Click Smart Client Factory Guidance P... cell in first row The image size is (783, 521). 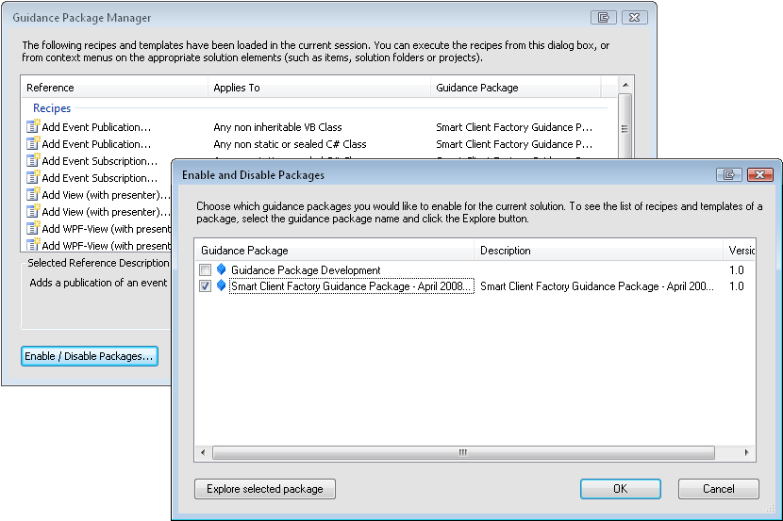[x=514, y=127]
